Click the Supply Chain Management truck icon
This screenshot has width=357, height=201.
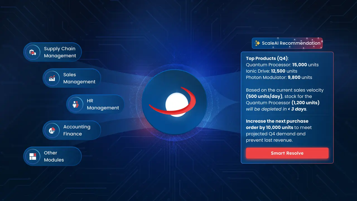point(33,52)
